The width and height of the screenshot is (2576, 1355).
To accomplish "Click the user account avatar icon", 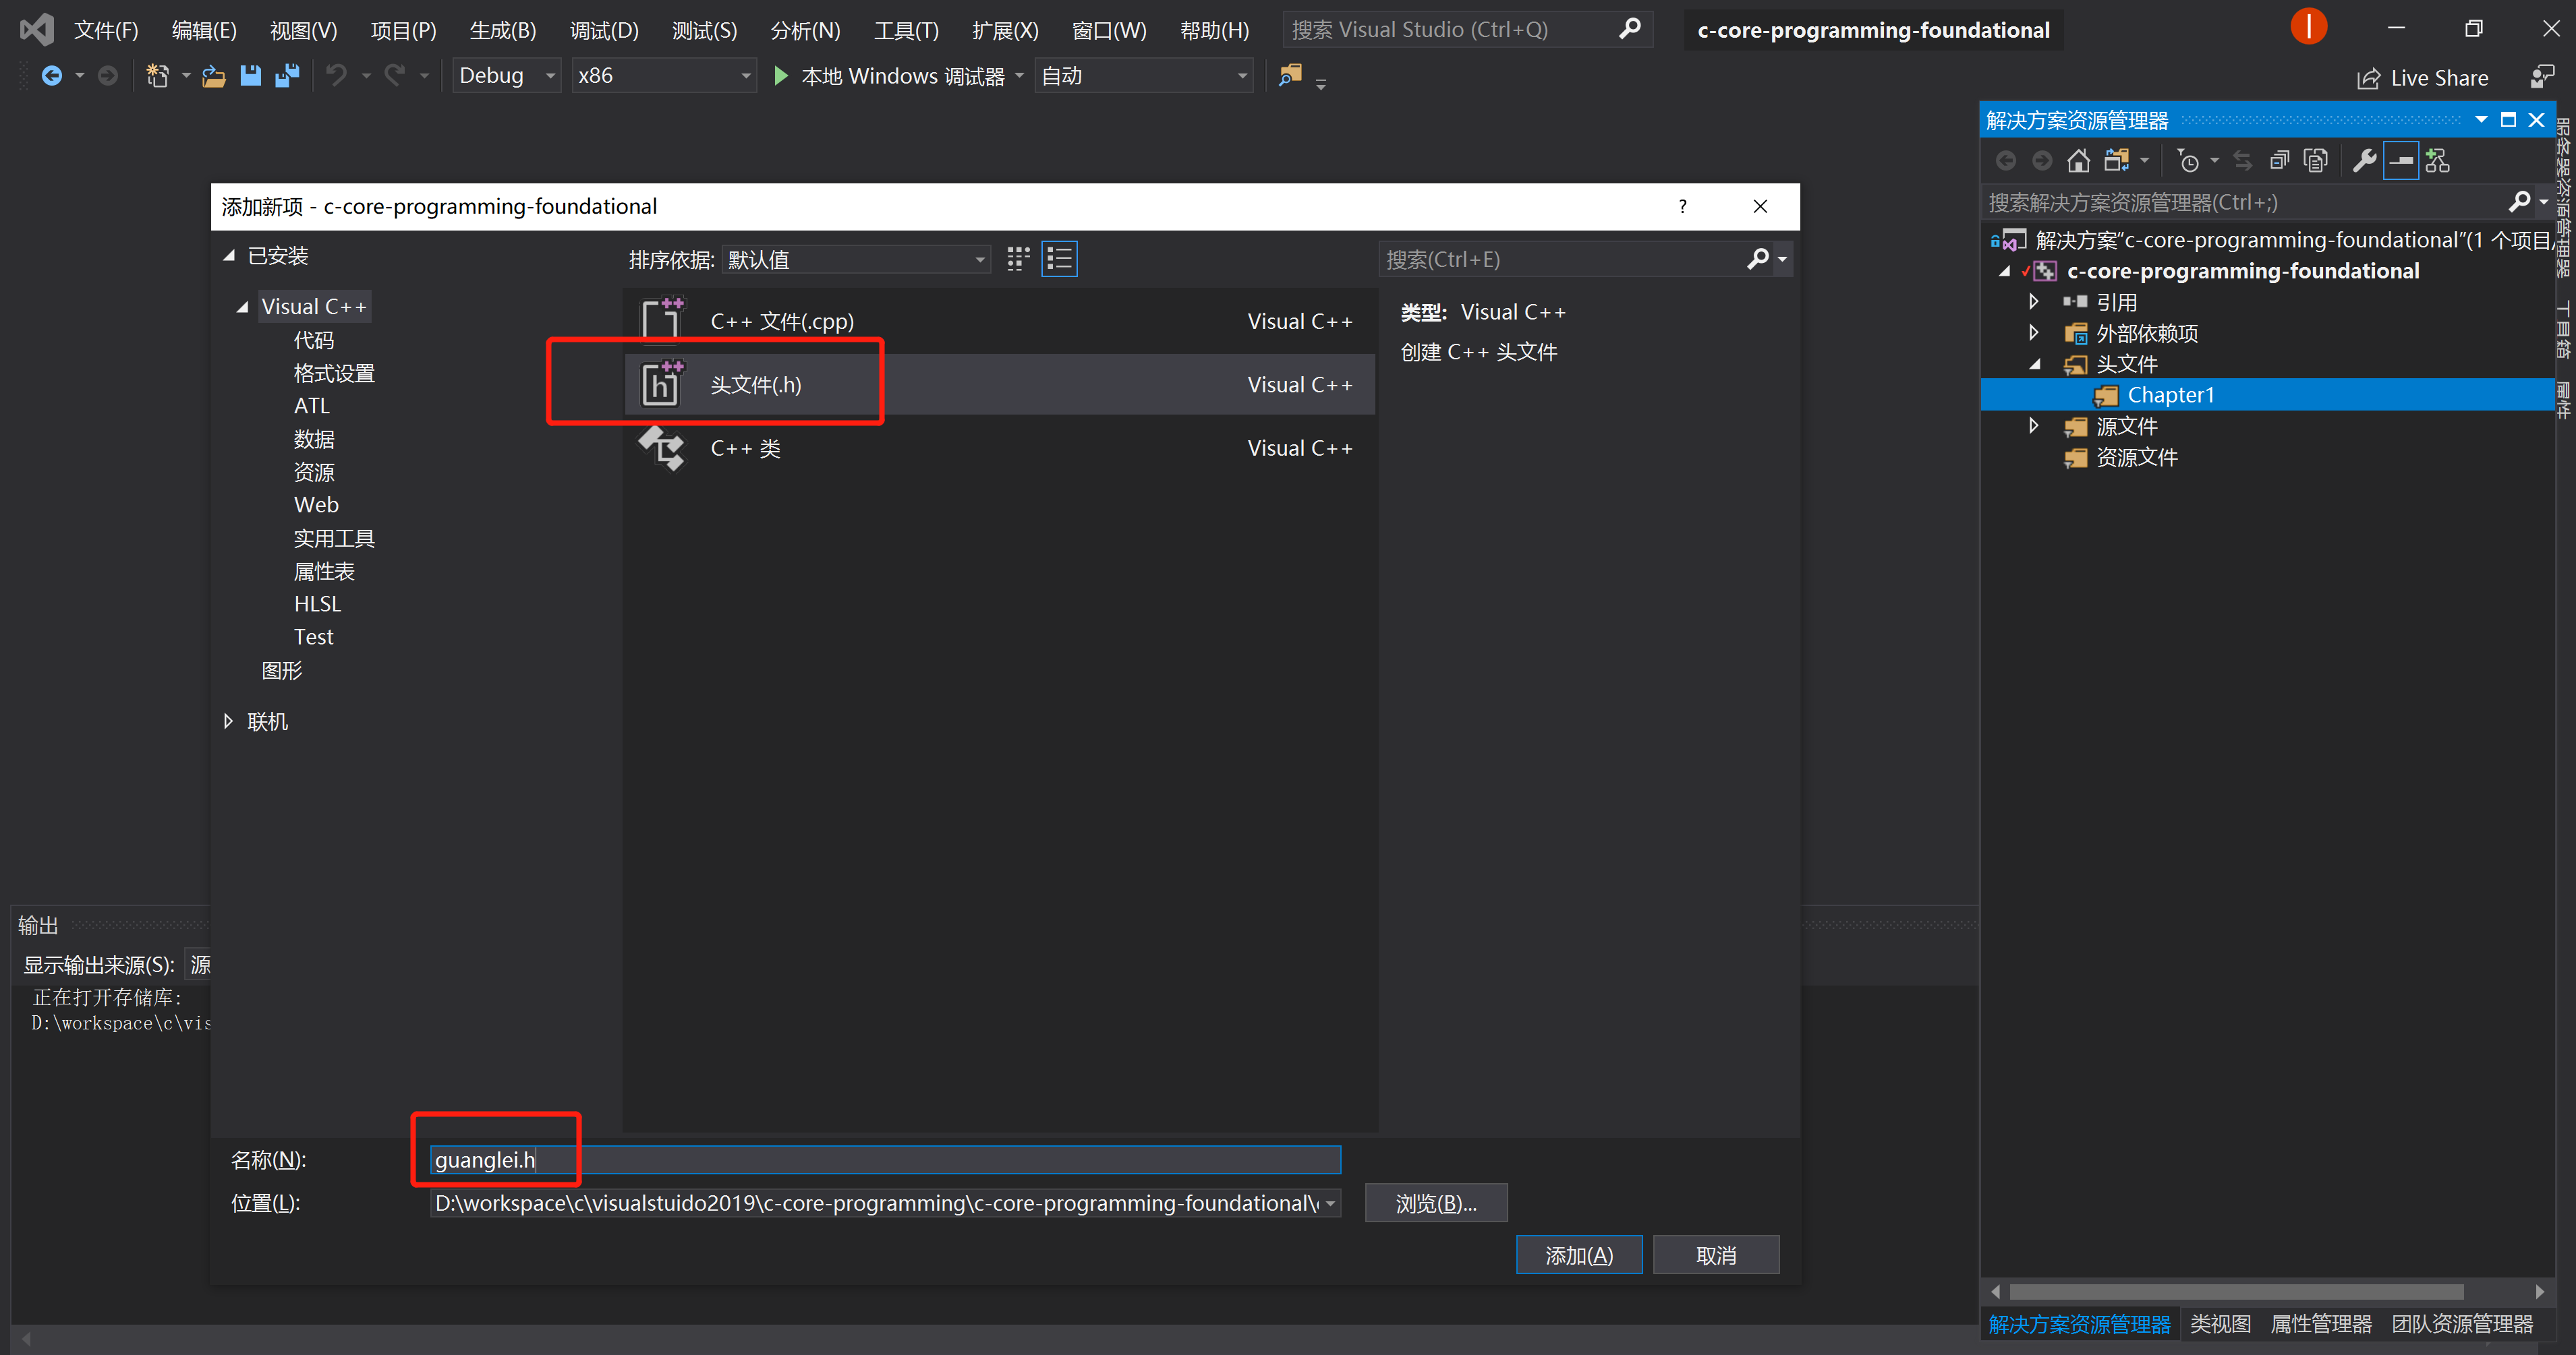I will point(2308,27).
